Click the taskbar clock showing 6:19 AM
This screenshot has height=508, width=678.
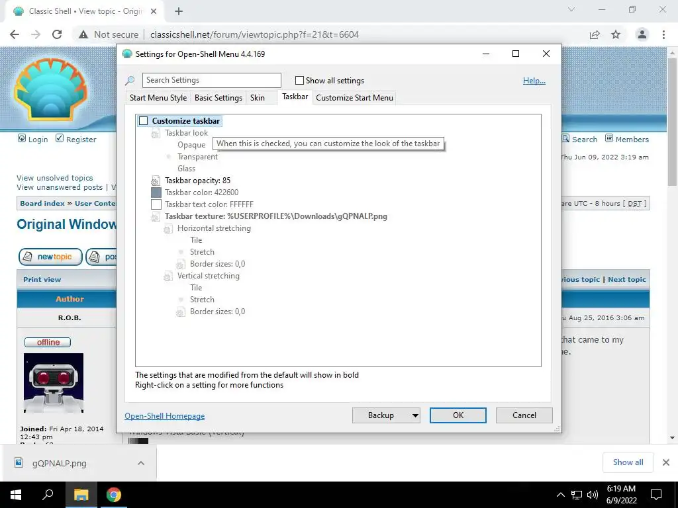pos(621,495)
